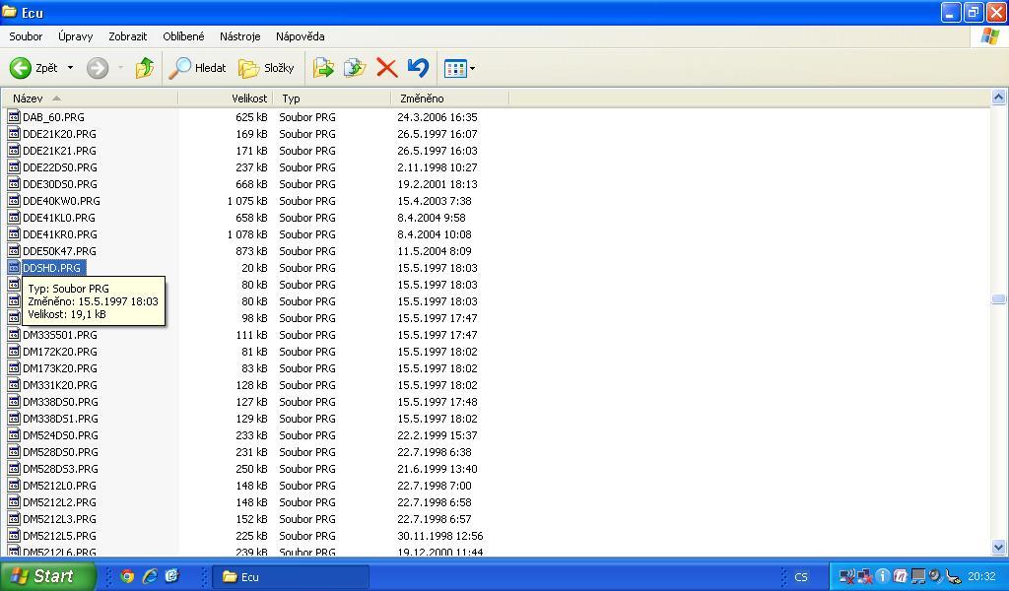The height and width of the screenshot is (591, 1009).
Task: Select the DM524DS0.PRG file
Action: (x=60, y=435)
